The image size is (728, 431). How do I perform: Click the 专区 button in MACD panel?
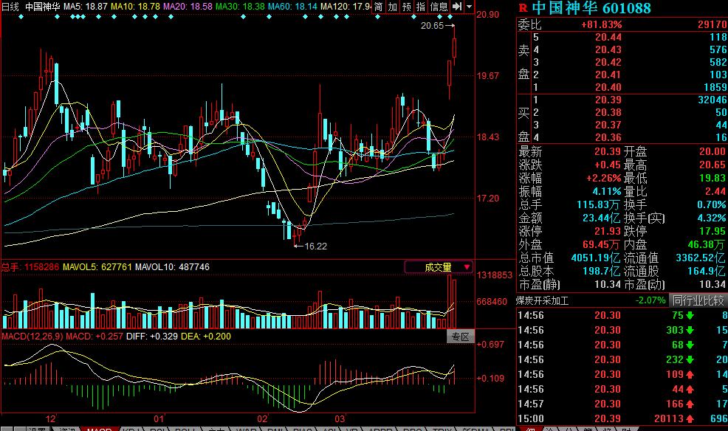(x=461, y=337)
